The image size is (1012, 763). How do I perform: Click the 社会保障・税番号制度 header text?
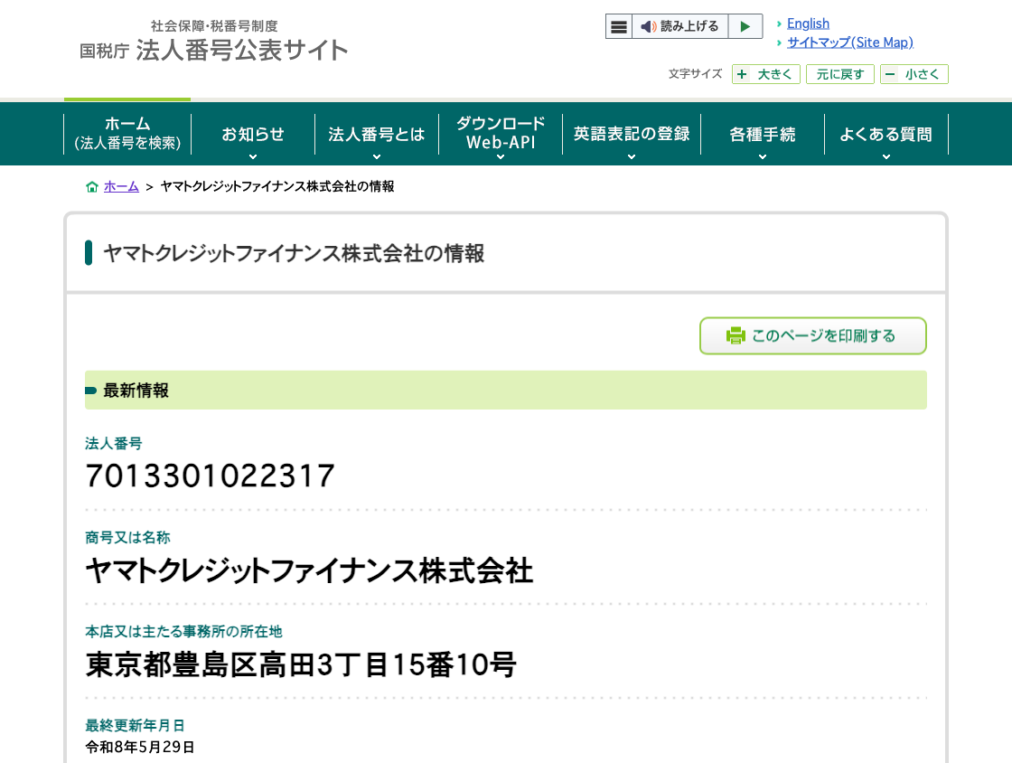point(214,26)
